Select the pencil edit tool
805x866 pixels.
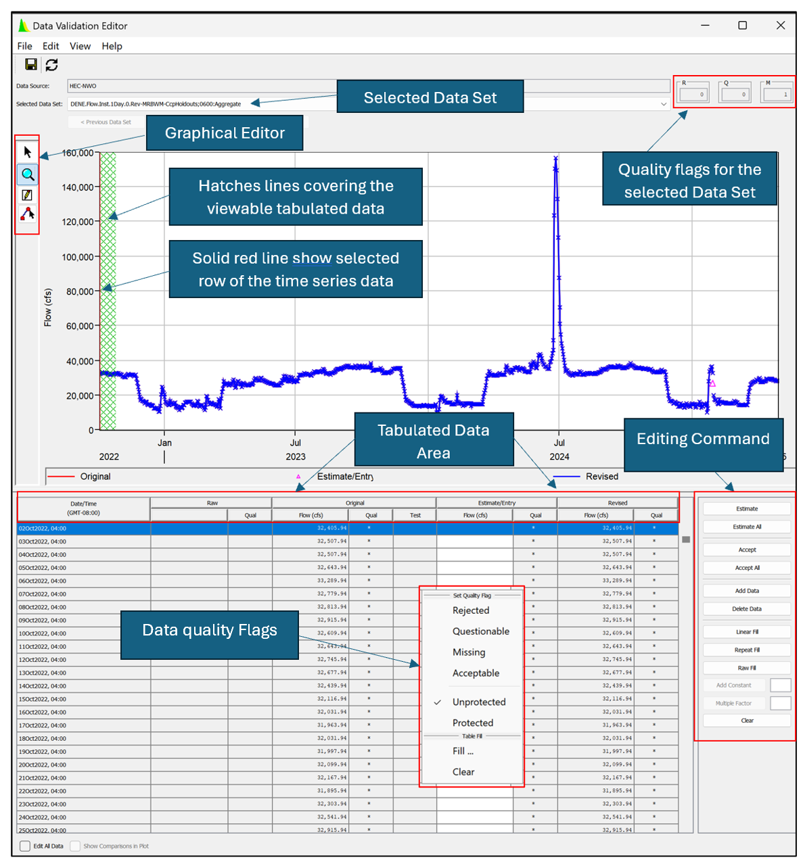pyautogui.click(x=28, y=195)
